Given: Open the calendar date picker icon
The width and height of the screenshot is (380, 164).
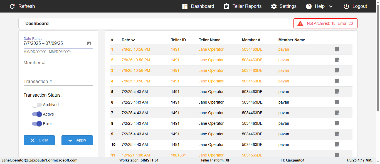Looking at the screenshot, I should [x=89, y=43].
